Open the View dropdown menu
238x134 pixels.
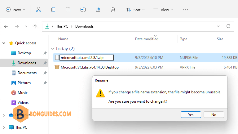coord(163,10)
